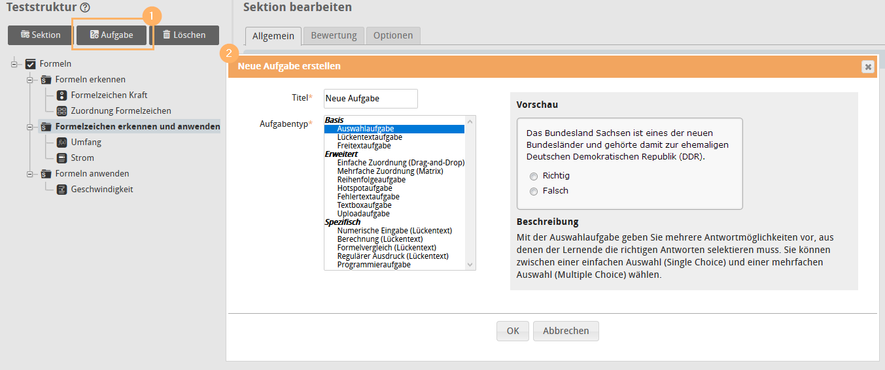Click the Löschen button
Screen dimensions: 885x370
(x=184, y=35)
